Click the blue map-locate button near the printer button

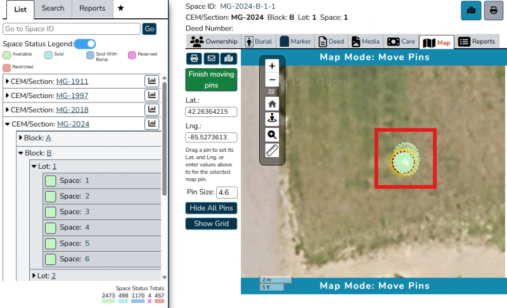point(471,10)
